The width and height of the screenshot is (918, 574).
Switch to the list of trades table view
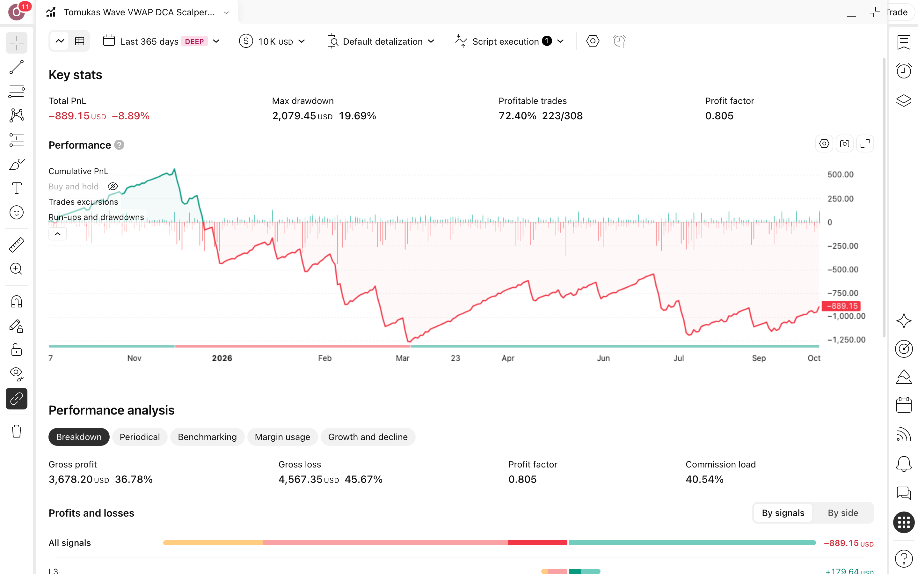[80, 41]
